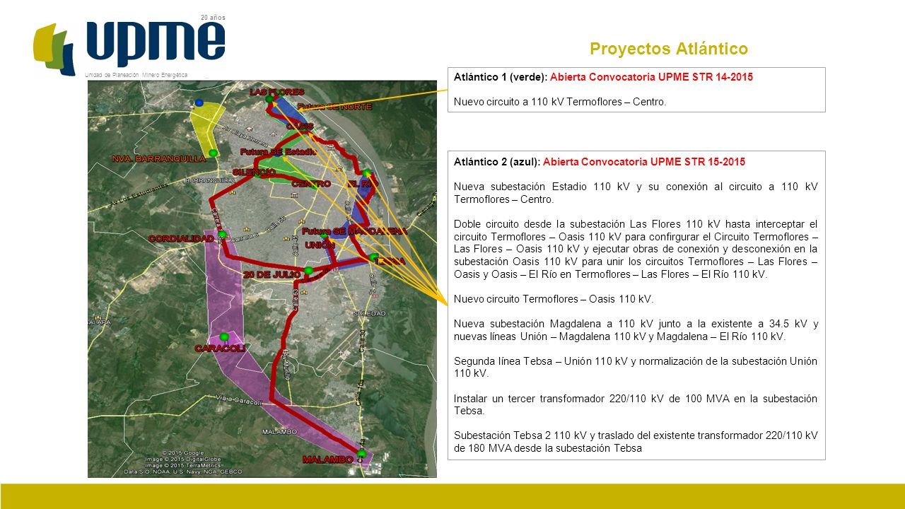Click the 'Segunda línea Tebsa – Unión' paragraph
The width and height of the screenshot is (905, 509).
coord(636,367)
